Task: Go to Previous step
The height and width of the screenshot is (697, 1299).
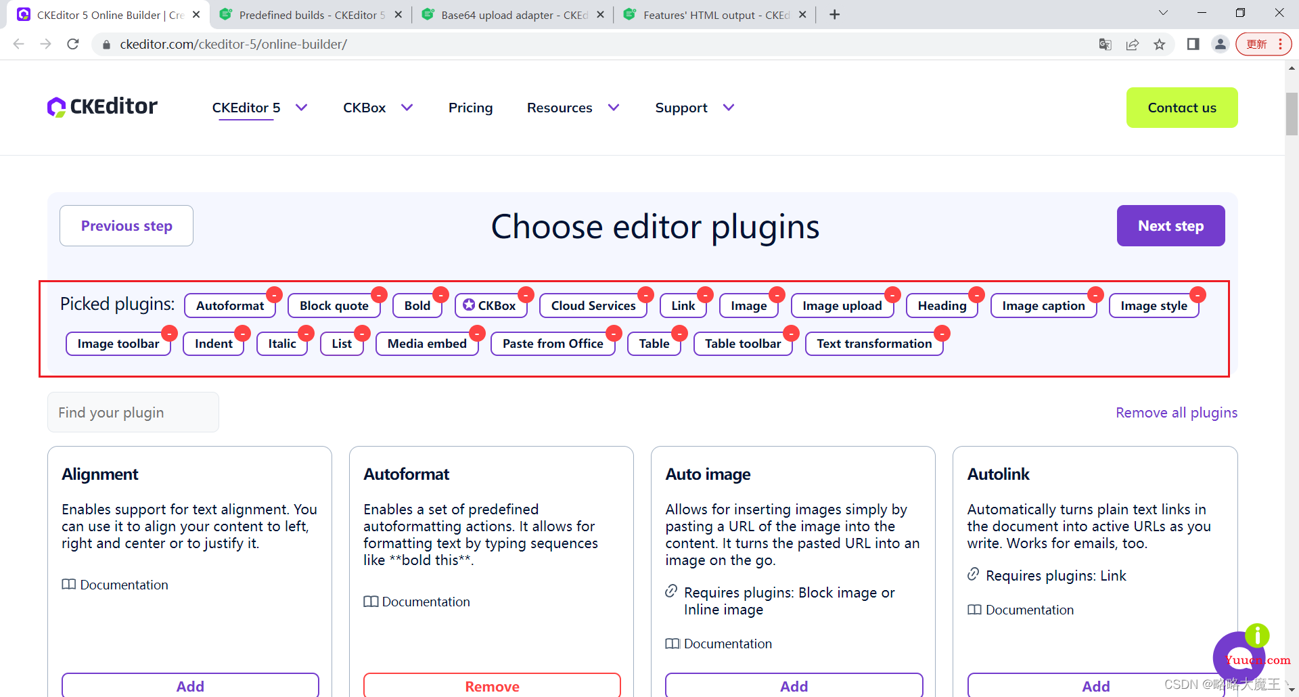Action: click(x=127, y=225)
